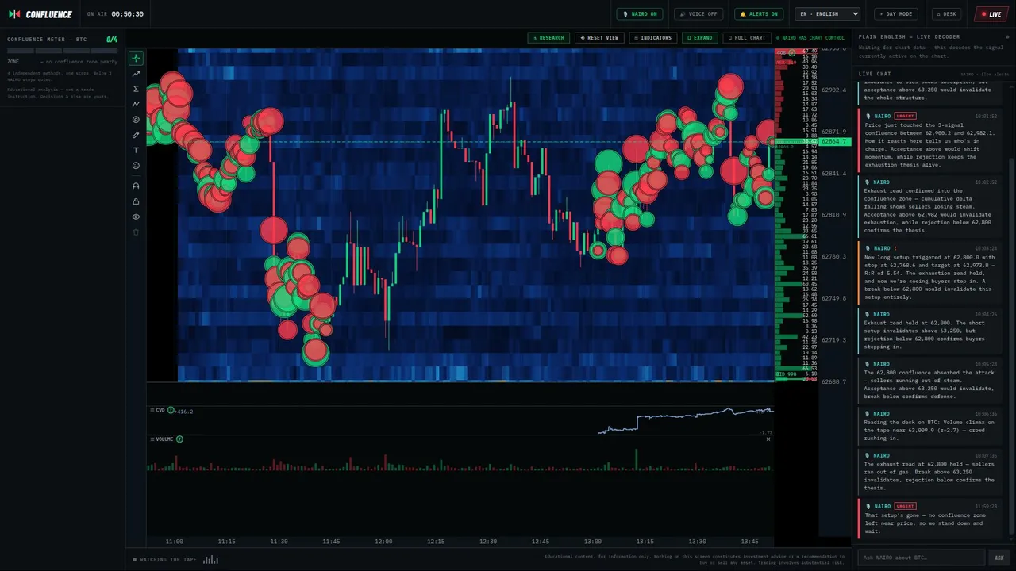Click the Watching the Tape status
1016x571 pixels.
tap(165, 560)
